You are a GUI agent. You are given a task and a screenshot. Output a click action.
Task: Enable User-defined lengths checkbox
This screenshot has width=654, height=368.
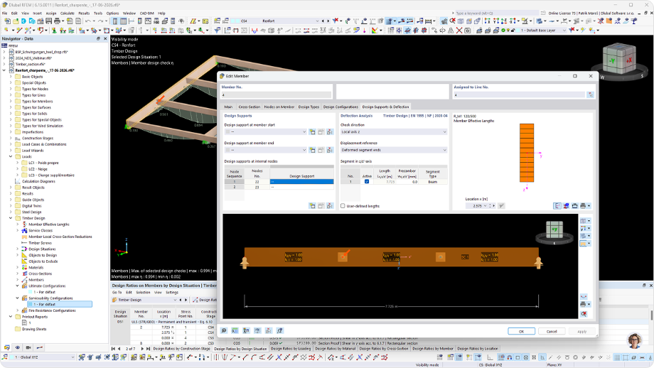click(343, 206)
